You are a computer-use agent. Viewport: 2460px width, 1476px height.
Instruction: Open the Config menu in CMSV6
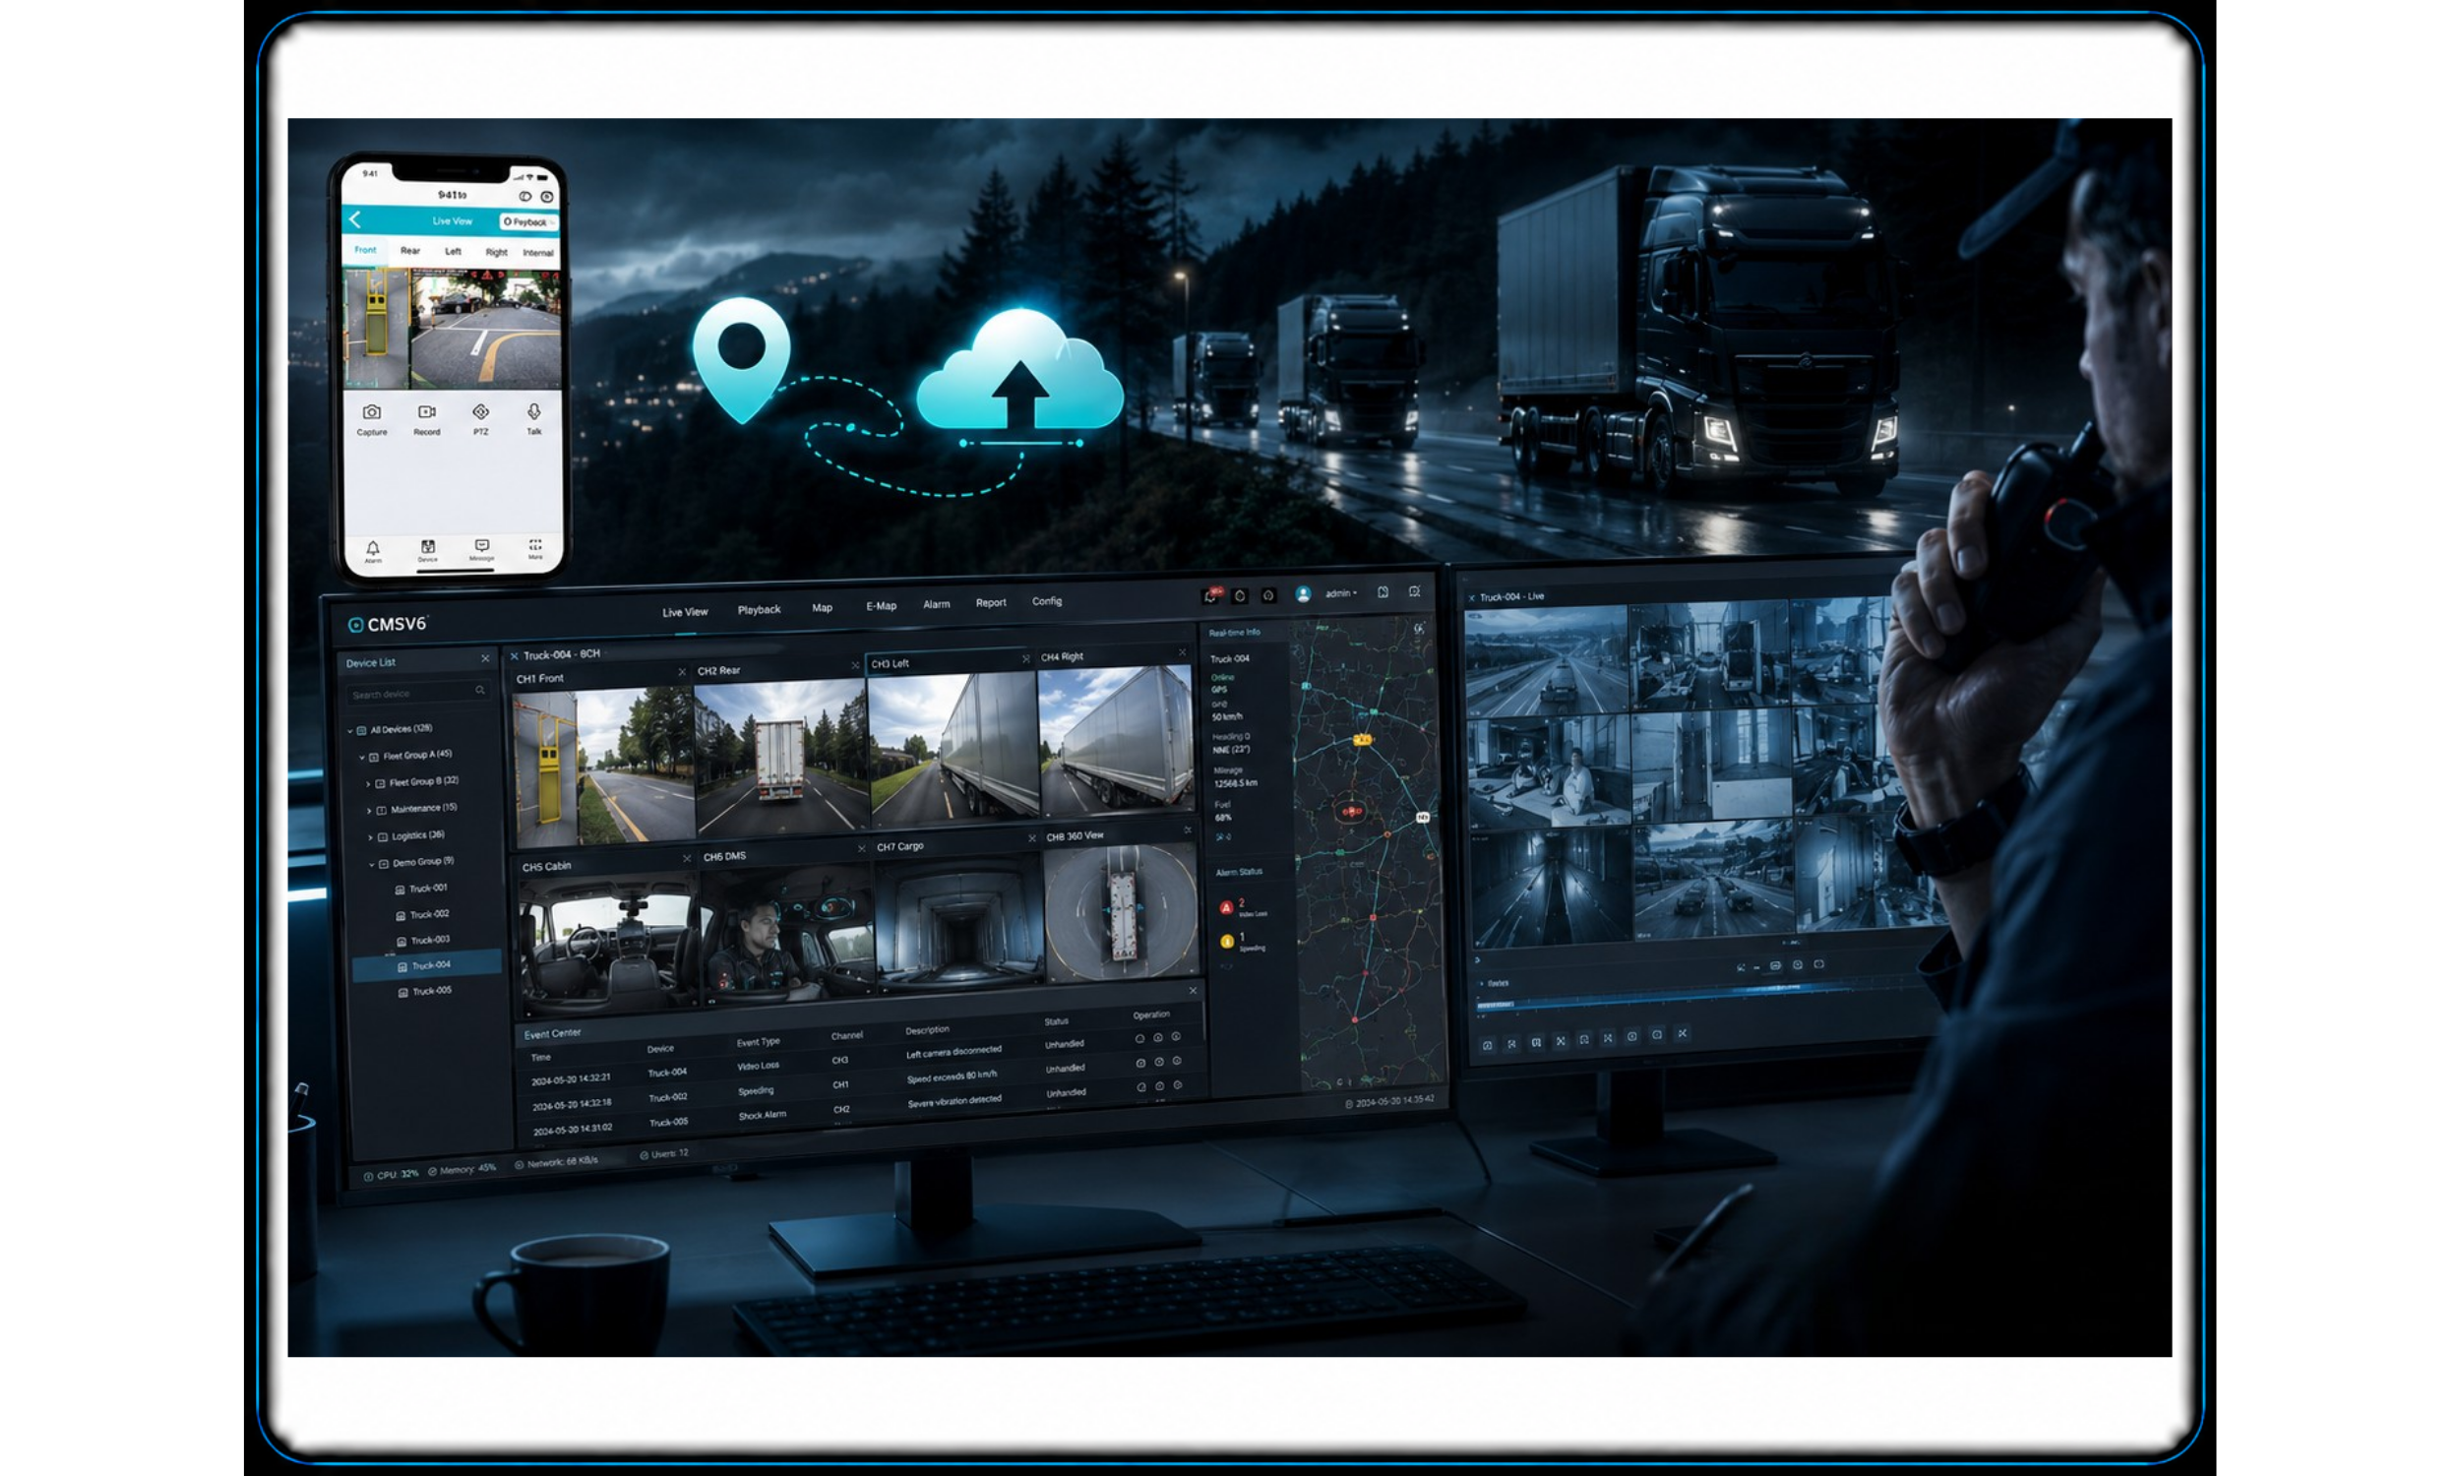pyautogui.click(x=1047, y=601)
